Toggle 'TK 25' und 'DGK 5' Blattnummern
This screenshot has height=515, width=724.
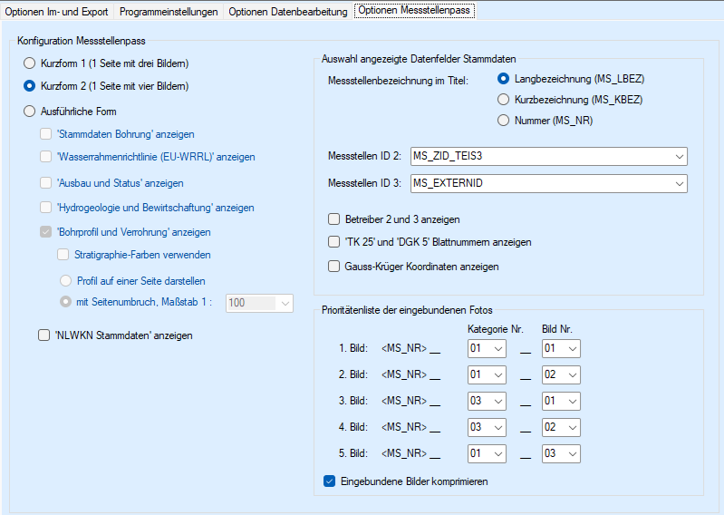coord(333,242)
